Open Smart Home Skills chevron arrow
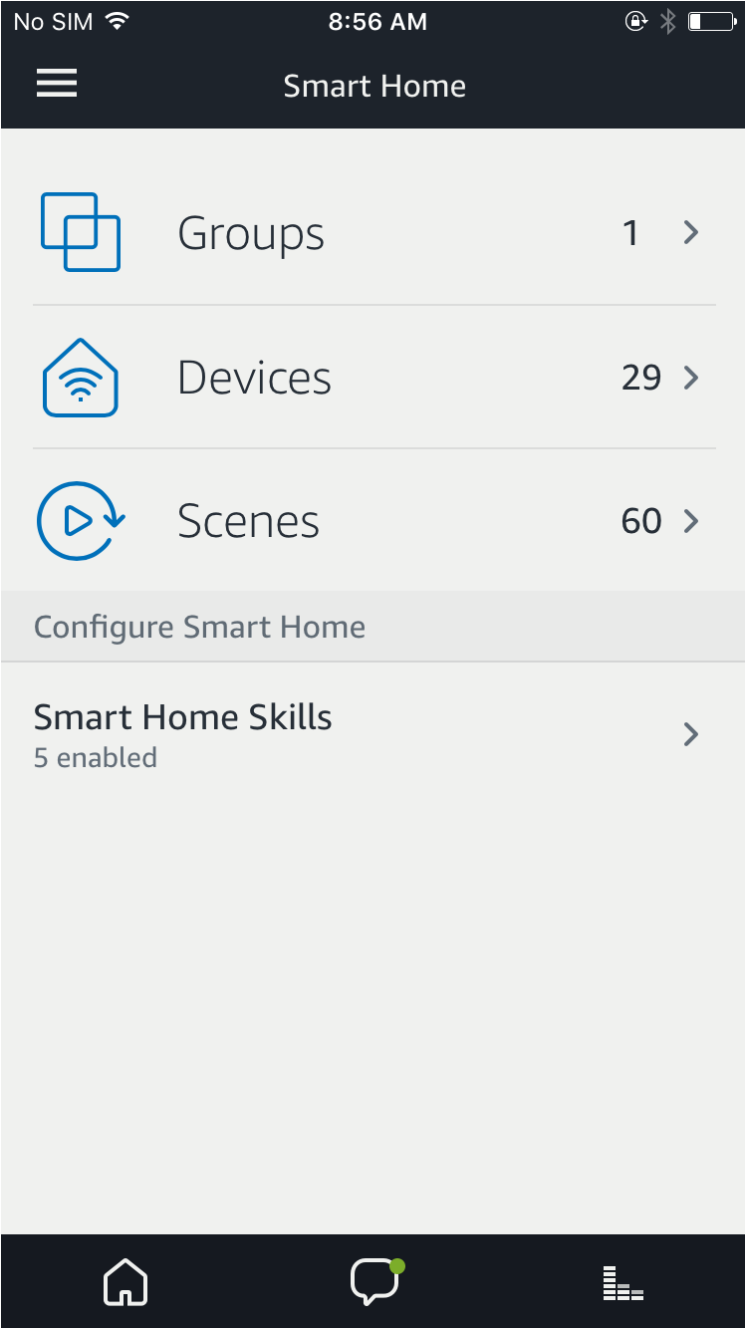 [691, 734]
